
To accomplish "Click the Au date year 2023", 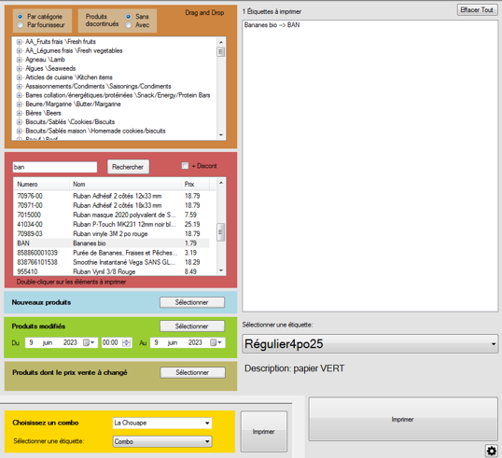I will (195, 342).
